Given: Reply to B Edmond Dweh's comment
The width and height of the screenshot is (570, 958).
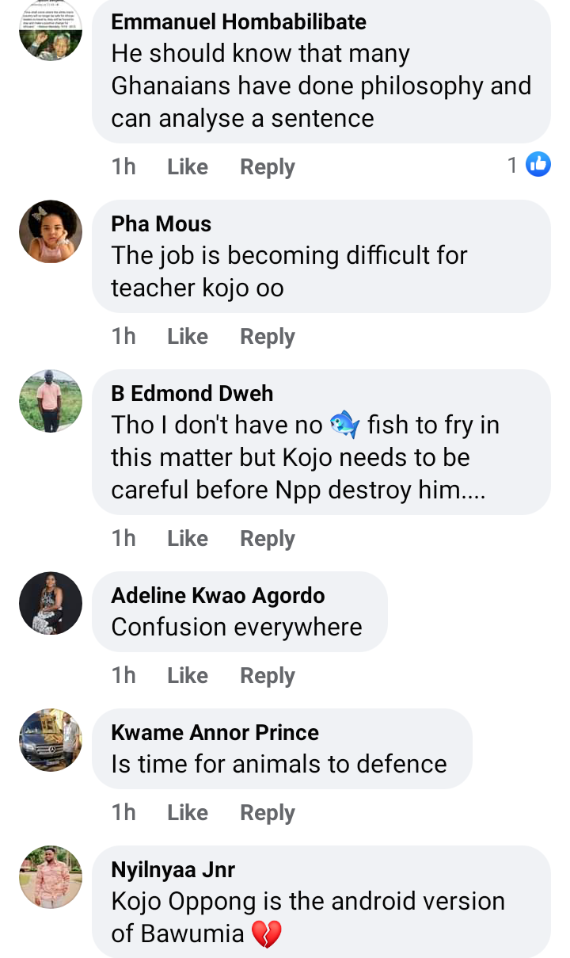Looking at the screenshot, I should pos(268,539).
